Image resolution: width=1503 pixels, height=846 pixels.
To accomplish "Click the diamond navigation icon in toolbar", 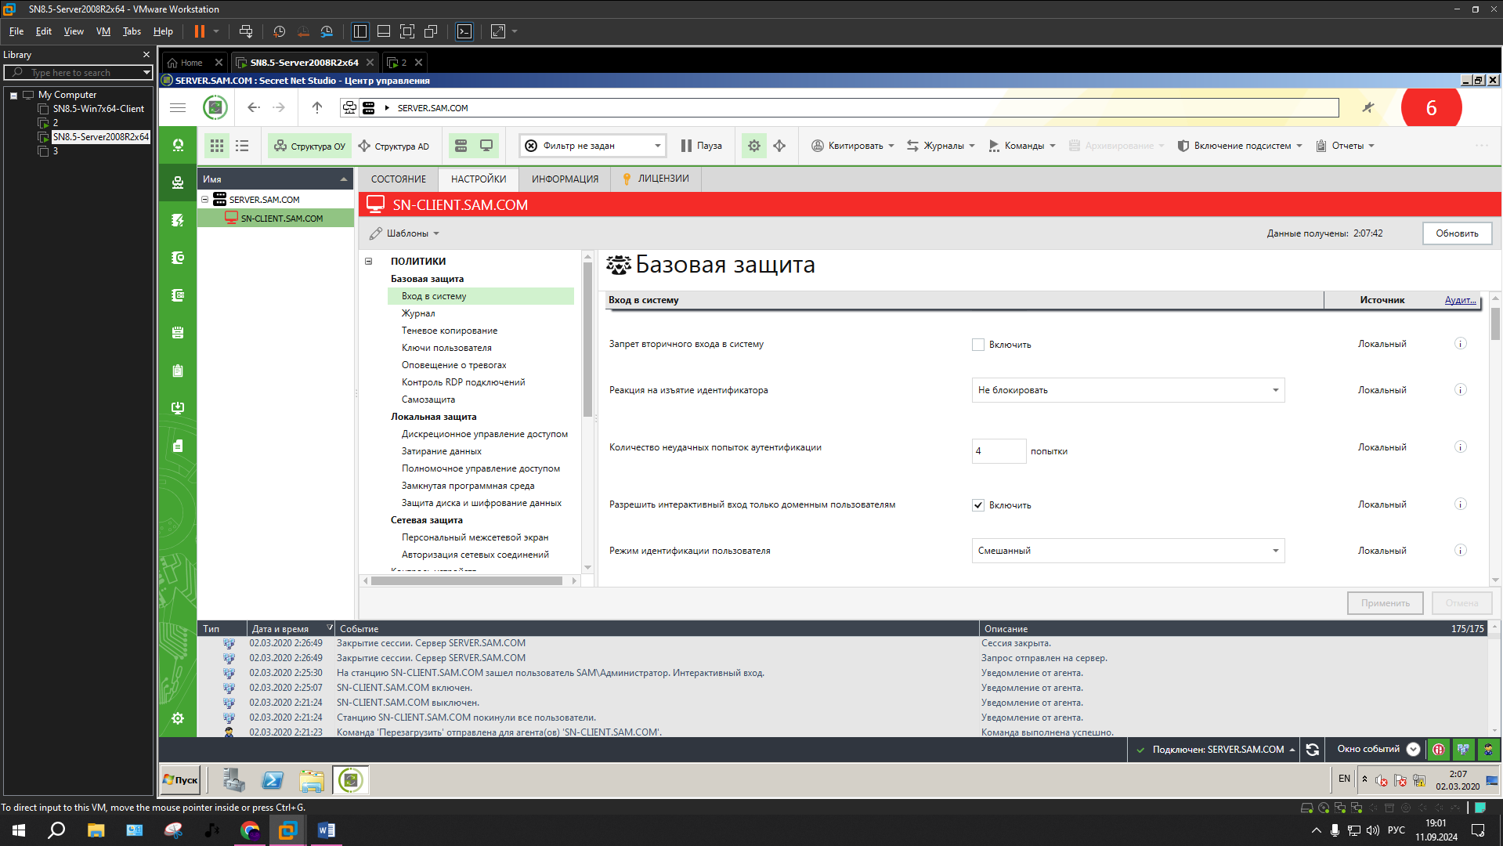I will [x=779, y=146].
